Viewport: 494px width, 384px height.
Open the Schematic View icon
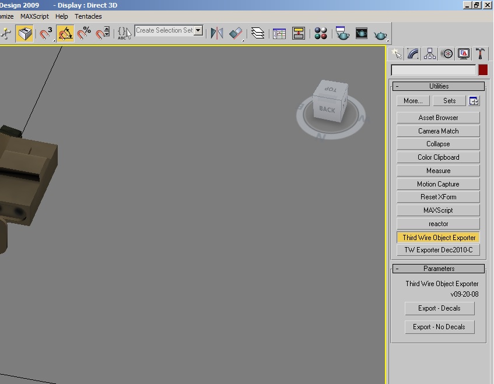[299, 33]
